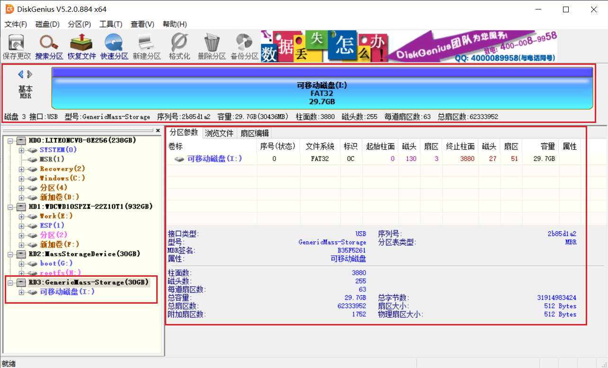Click the 文件系统 column header
Viewport: 608px width, 368px height.
[320, 147]
